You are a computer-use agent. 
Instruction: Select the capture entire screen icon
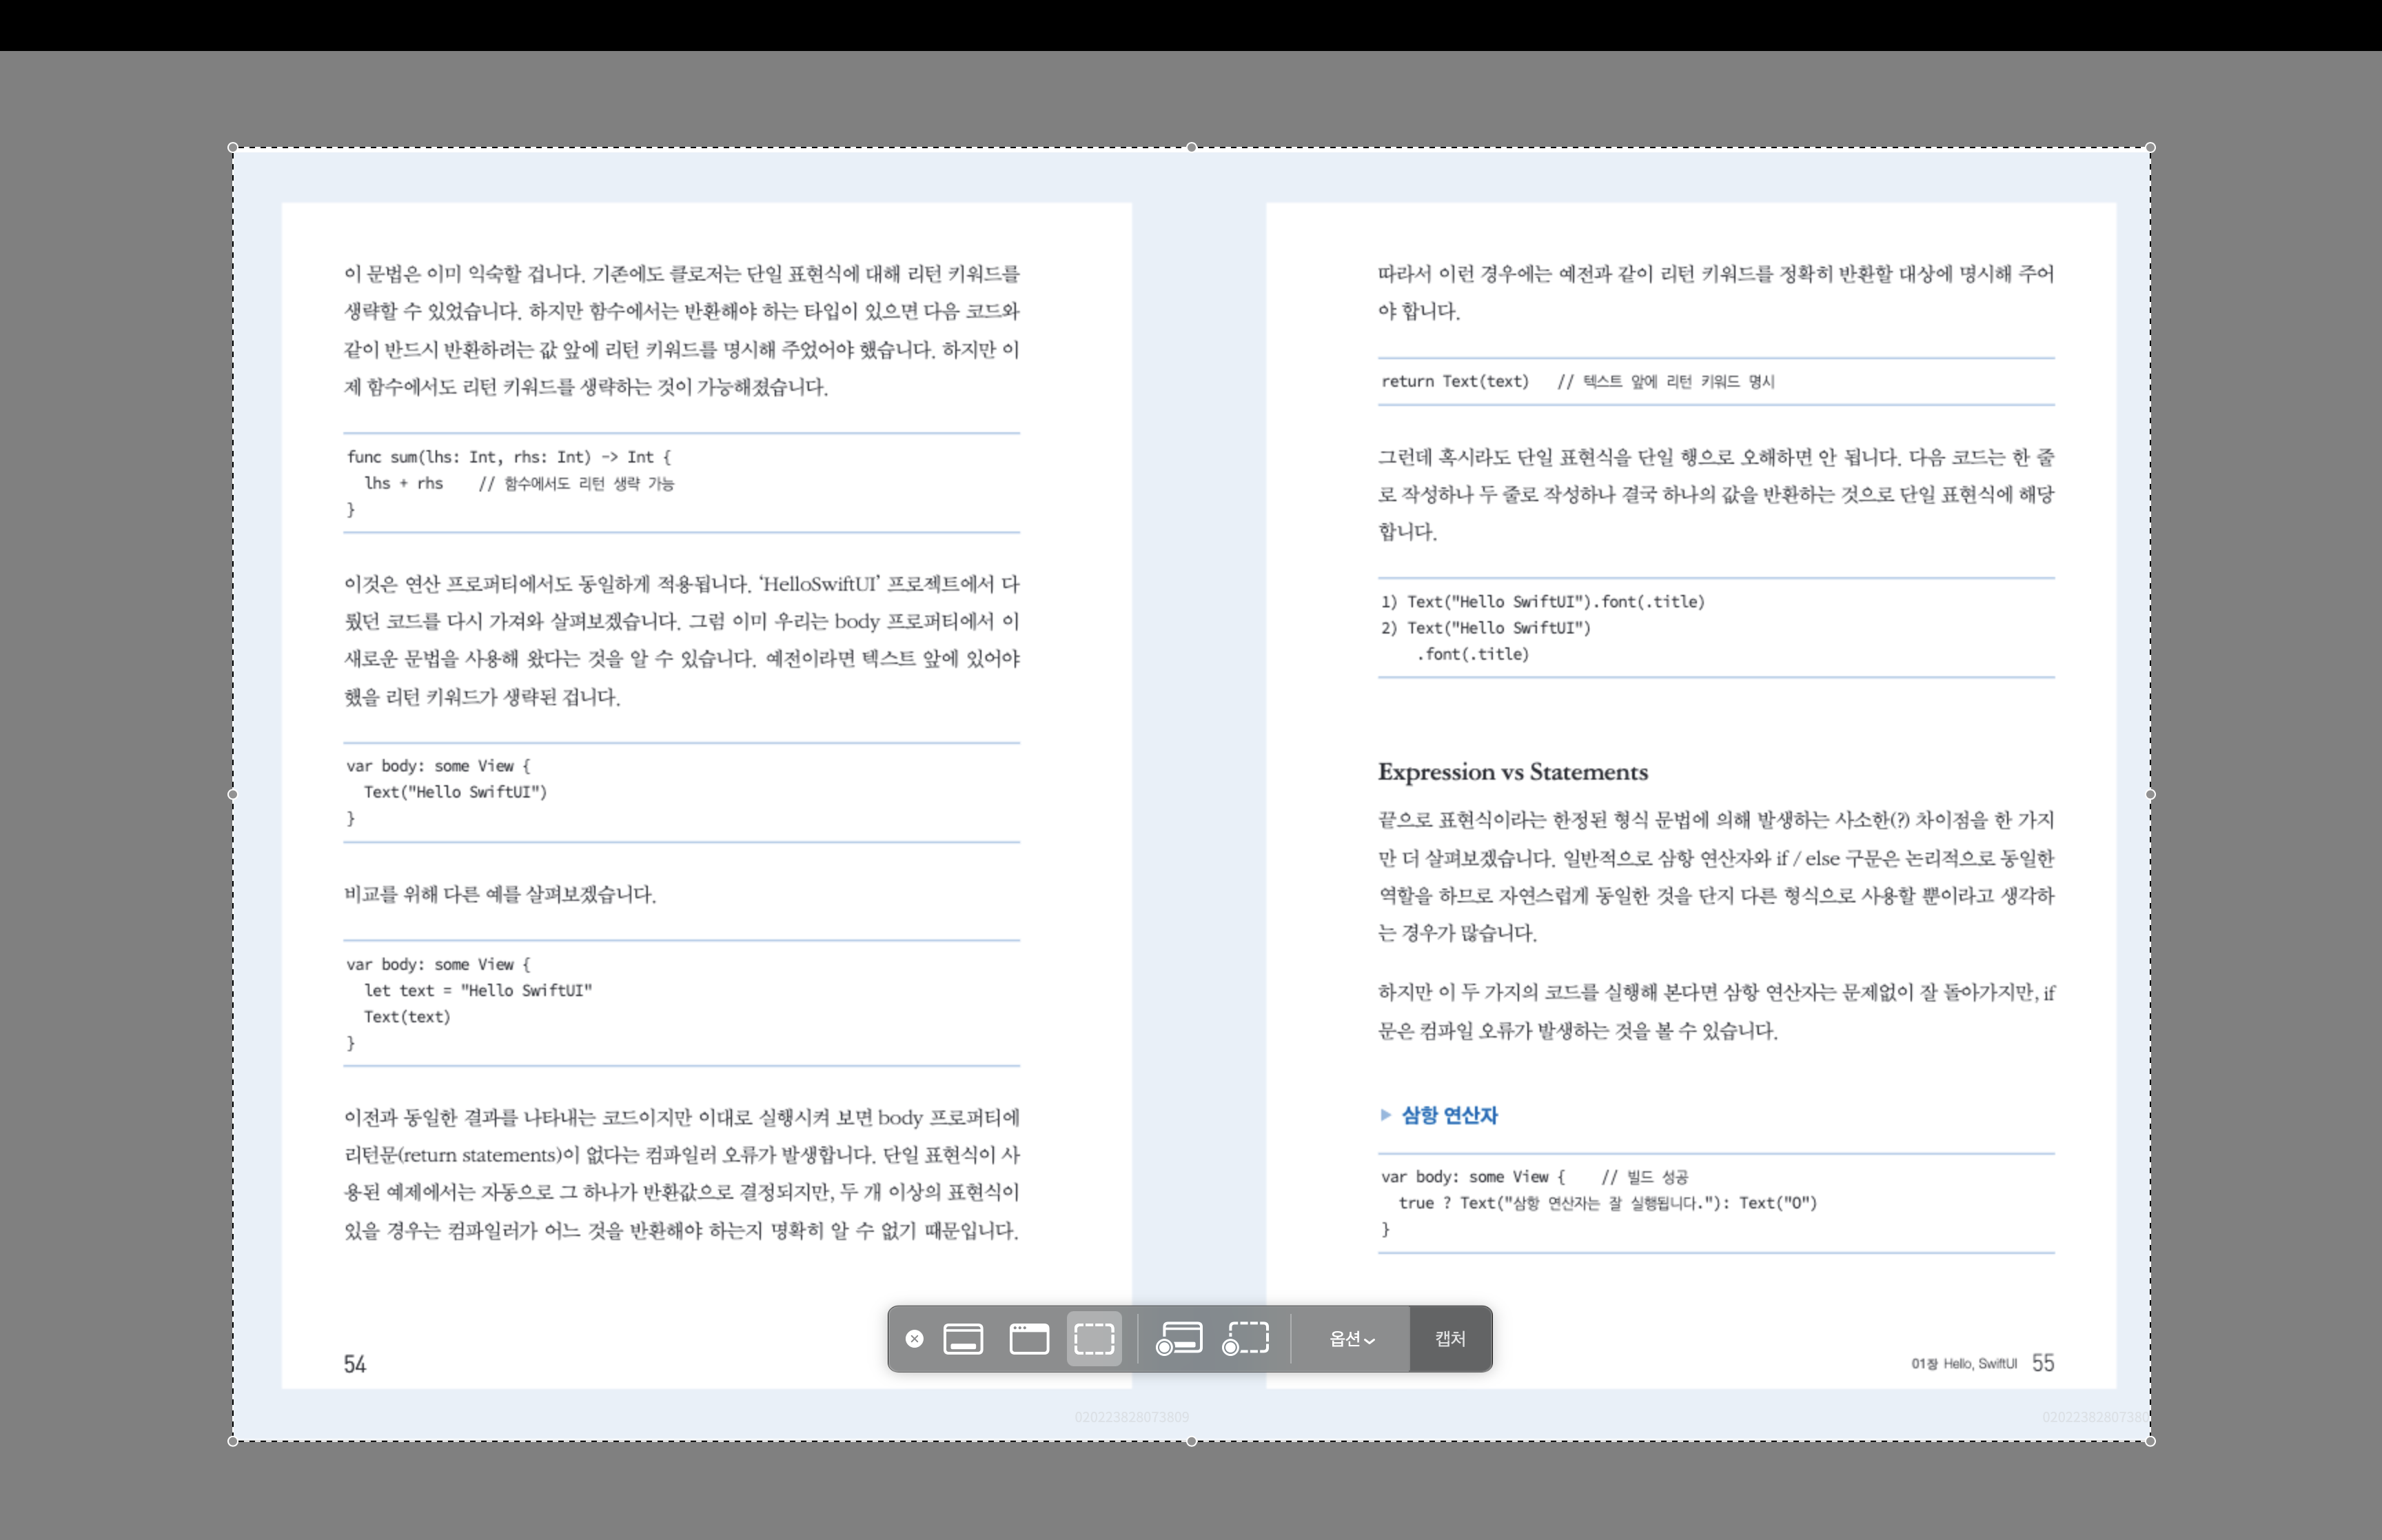click(x=963, y=1338)
